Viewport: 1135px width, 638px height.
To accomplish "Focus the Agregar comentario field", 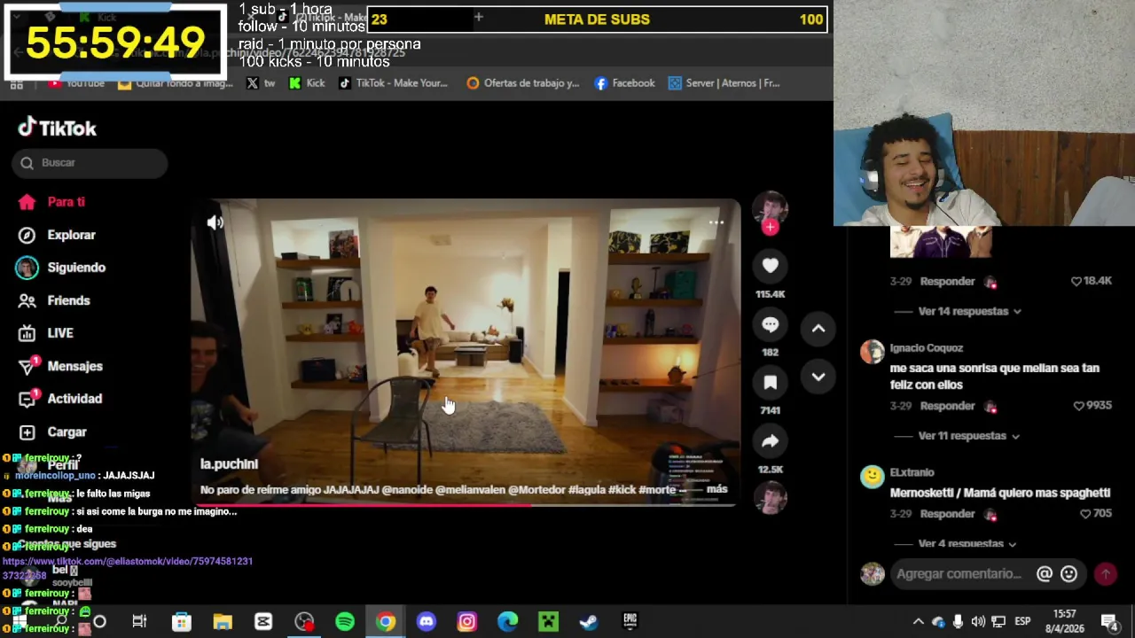I will click(x=959, y=574).
